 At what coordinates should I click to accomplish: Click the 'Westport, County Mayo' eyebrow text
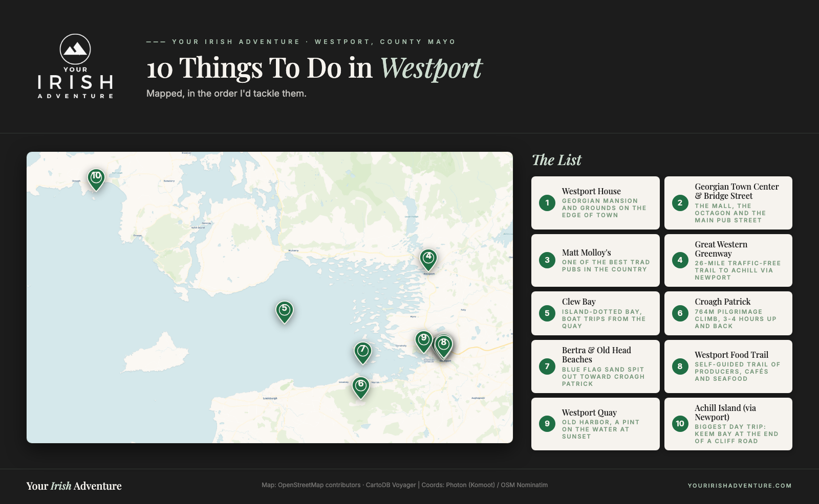(x=385, y=42)
